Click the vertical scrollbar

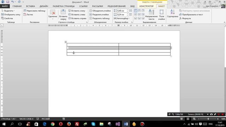click(225, 71)
